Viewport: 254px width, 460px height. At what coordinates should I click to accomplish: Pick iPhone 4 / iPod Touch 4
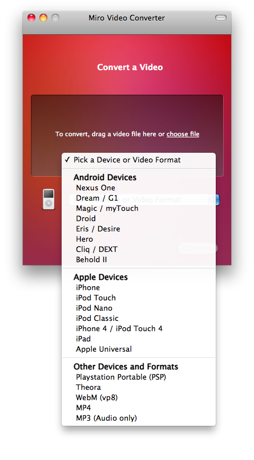[139, 328]
